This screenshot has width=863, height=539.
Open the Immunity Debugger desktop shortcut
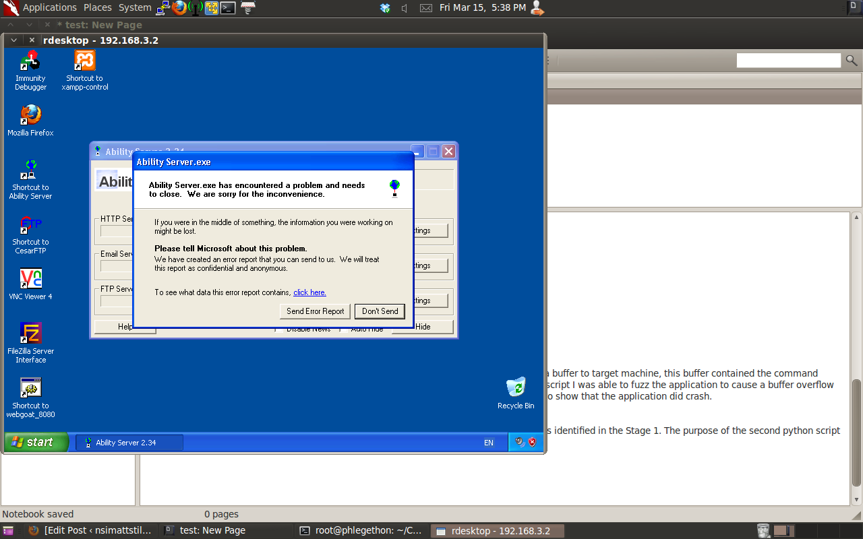[30, 70]
